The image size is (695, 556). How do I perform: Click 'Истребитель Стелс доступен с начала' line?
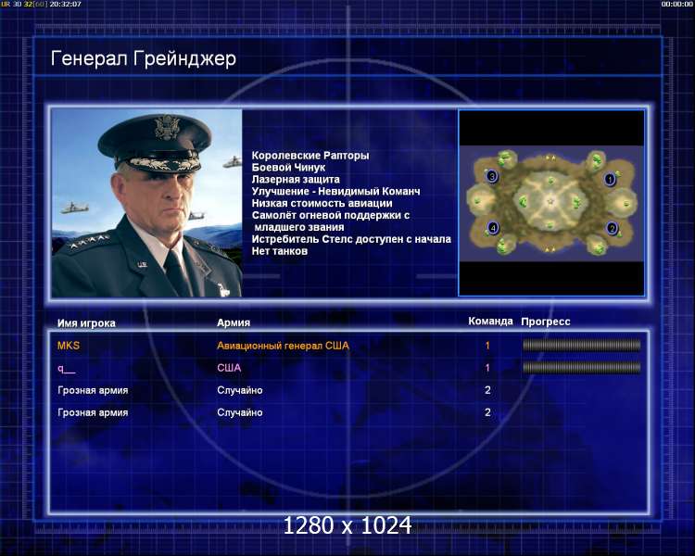pos(351,239)
